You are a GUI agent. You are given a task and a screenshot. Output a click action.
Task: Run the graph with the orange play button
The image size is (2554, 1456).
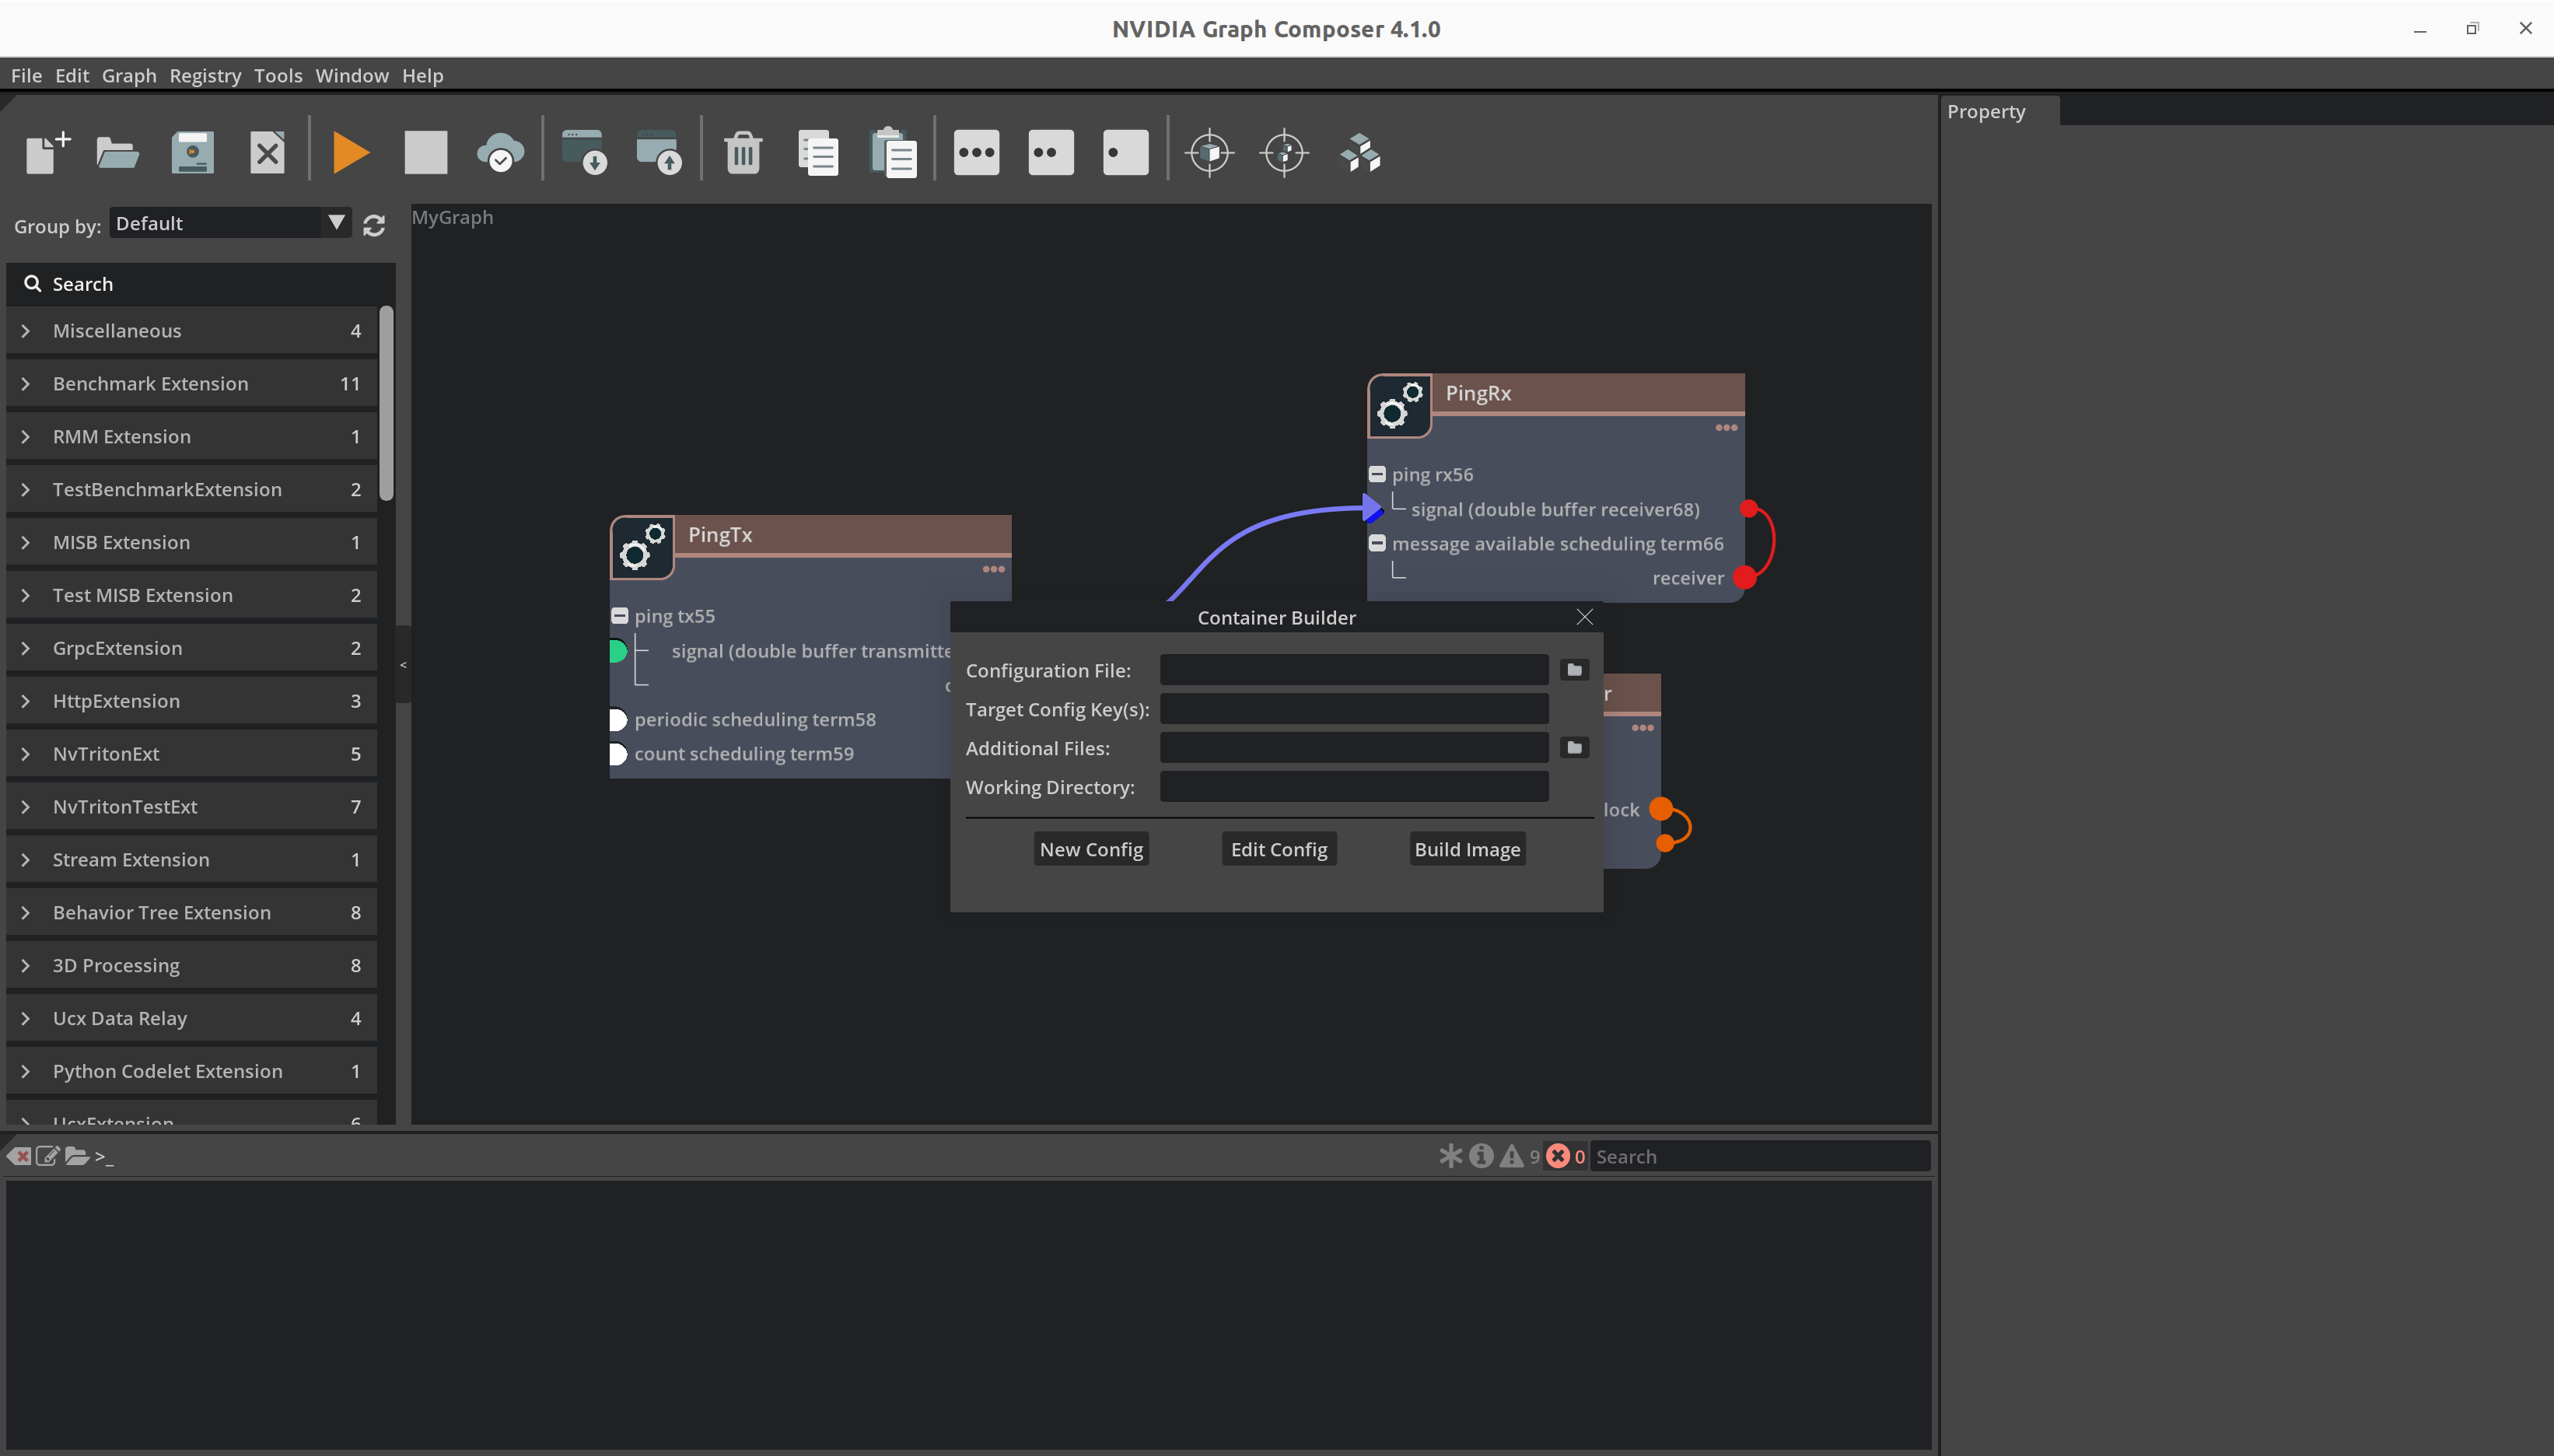point(351,153)
